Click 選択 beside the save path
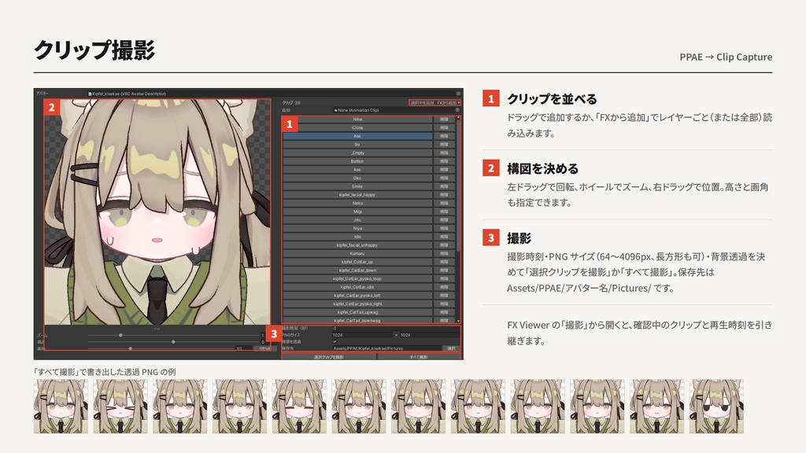Image resolution: width=806 pixels, height=453 pixels. tap(451, 348)
